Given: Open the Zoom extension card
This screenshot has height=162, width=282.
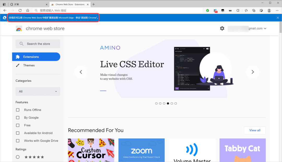Looking at the screenshot, I should point(142,150).
